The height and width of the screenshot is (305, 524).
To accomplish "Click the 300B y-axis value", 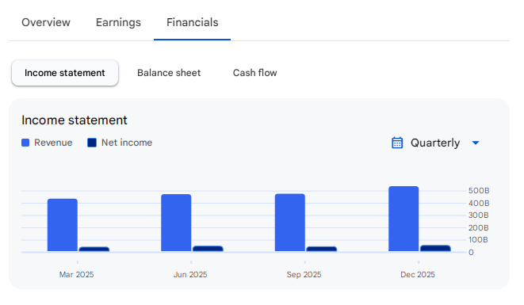I will (x=478, y=215).
